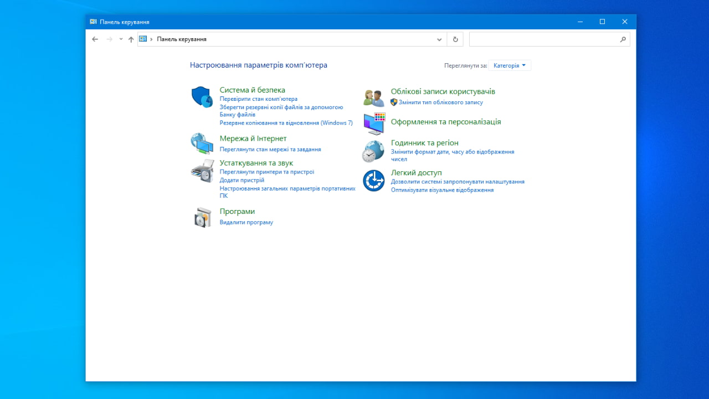709x399 pixels.
Task: Click the Control Panel icon in the address bar
Action: pos(143,39)
